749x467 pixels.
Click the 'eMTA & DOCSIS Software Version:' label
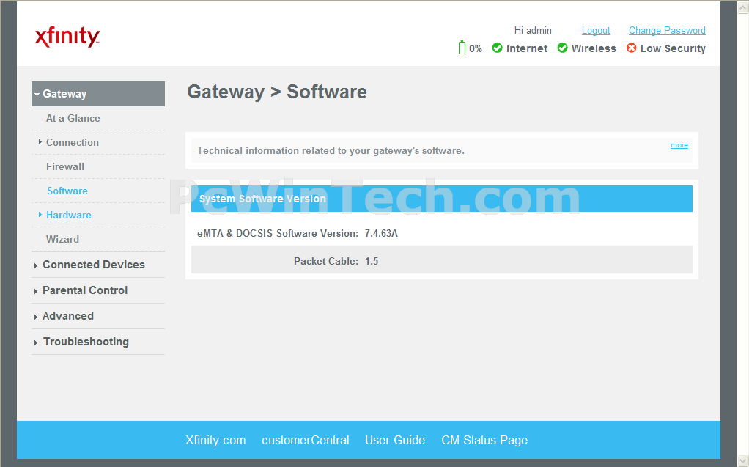pos(278,233)
